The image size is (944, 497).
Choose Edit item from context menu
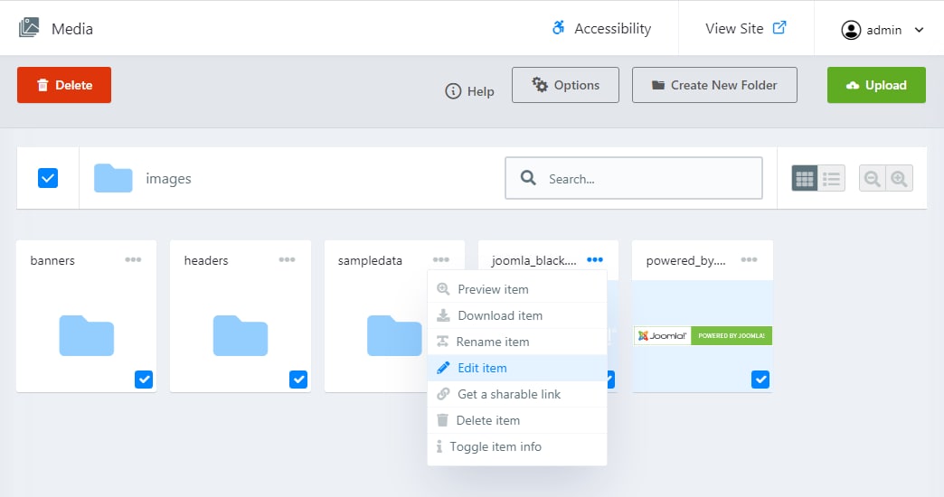(482, 368)
